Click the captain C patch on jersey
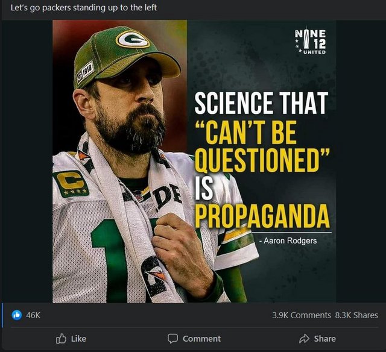 coord(71,183)
